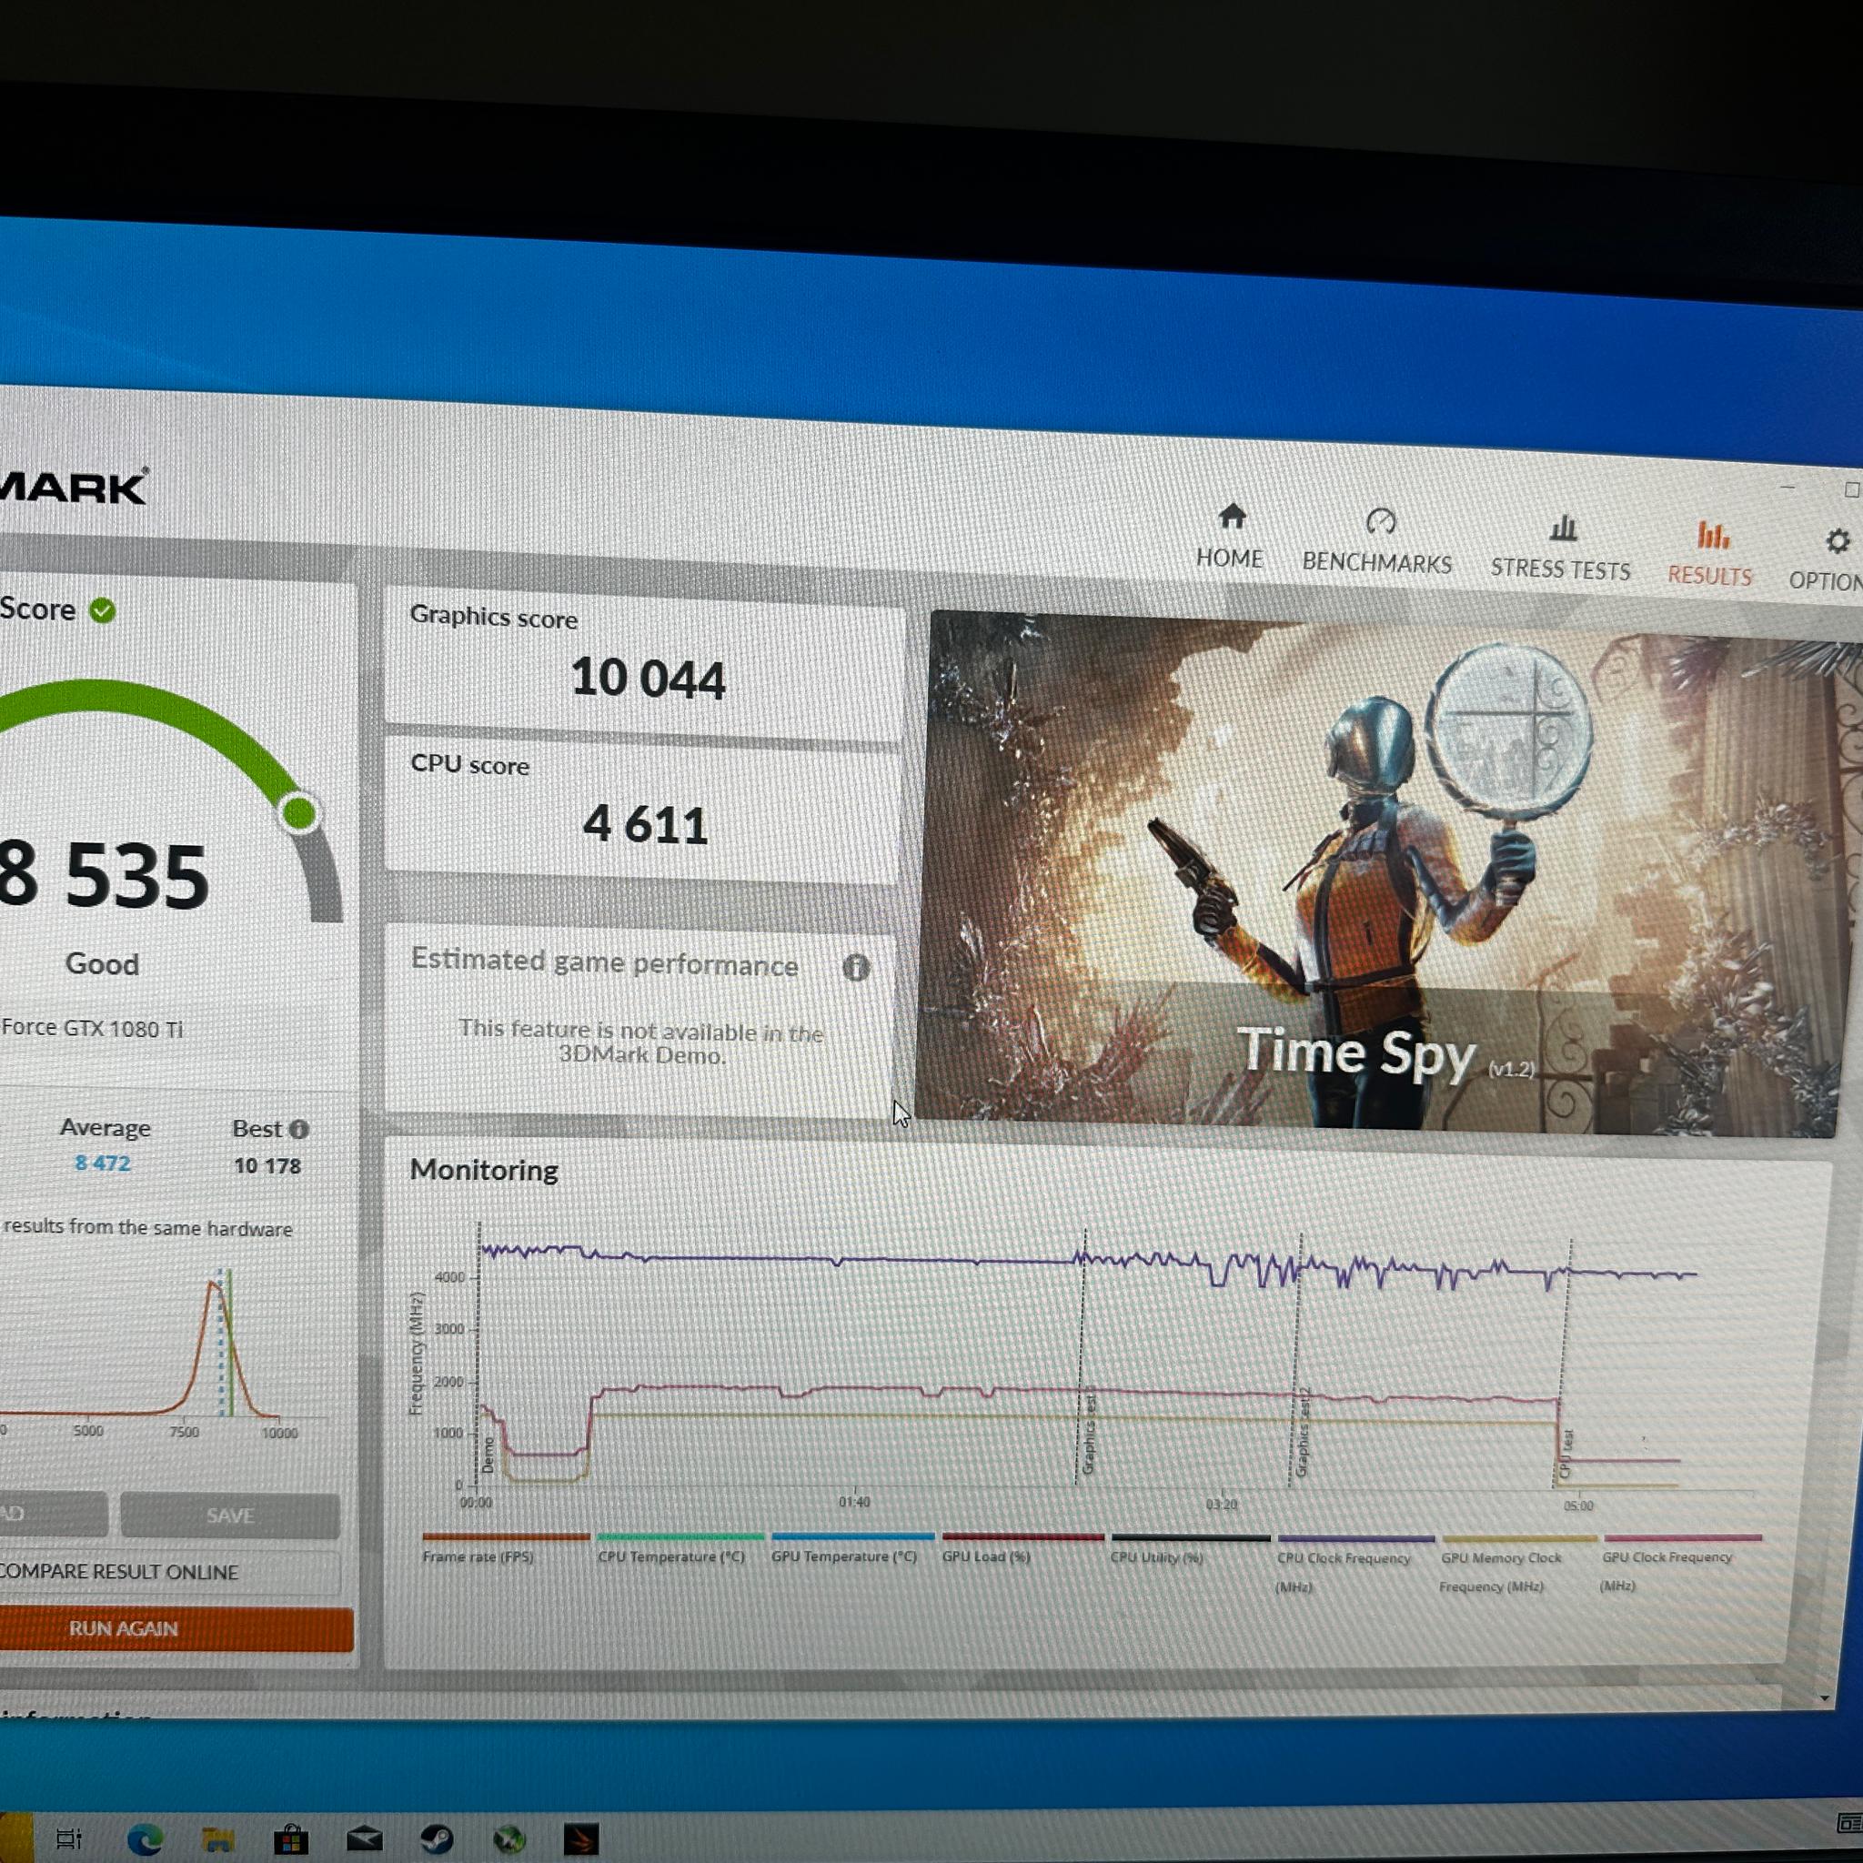The image size is (1863, 1863).
Task: Open the BENCHMARKS tab
Action: click(x=1377, y=542)
